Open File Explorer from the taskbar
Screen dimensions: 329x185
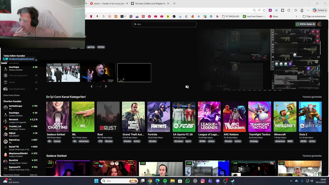coord(172,181)
